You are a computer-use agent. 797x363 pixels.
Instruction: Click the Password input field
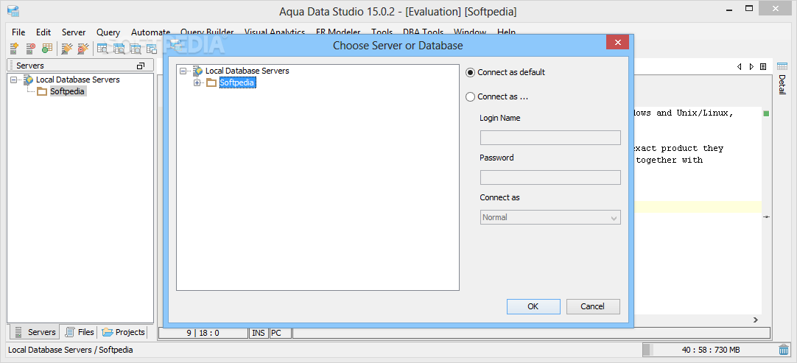point(550,177)
